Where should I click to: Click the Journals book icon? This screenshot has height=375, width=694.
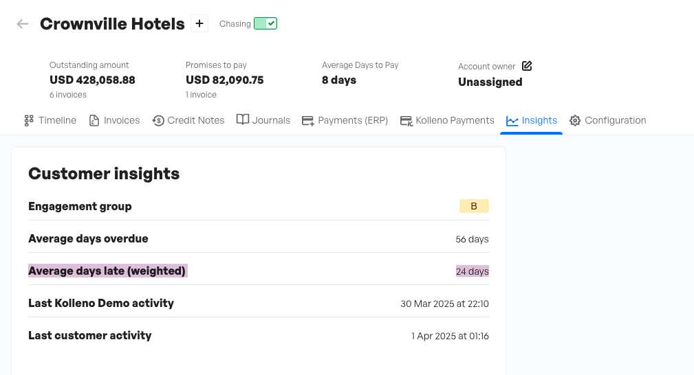242,120
